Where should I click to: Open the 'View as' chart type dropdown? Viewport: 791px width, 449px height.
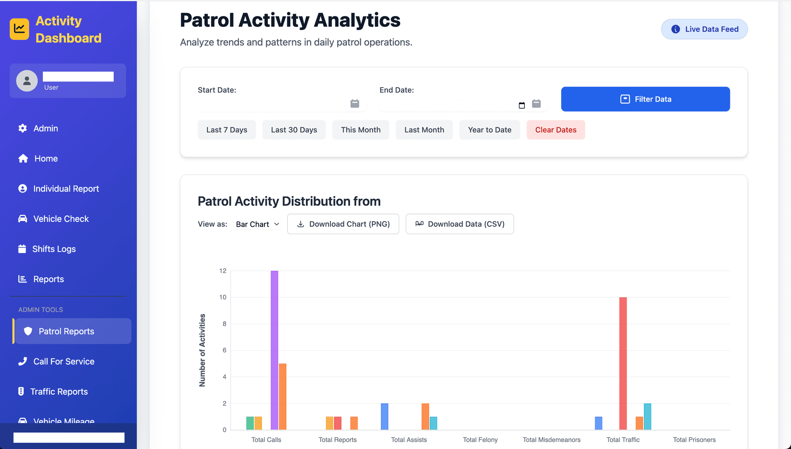[256, 224]
